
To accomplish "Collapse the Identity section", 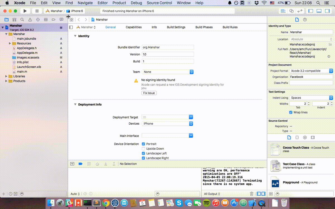I will point(75,36).
